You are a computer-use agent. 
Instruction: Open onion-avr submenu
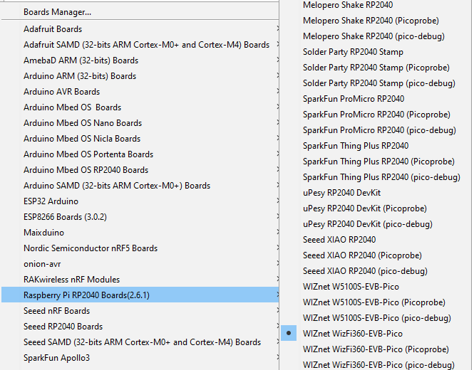click(x=140, y=264)
